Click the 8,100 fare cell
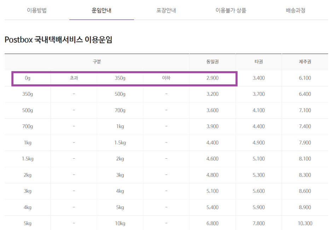This screenshot has height=230, width=331. tap(305, 159)
